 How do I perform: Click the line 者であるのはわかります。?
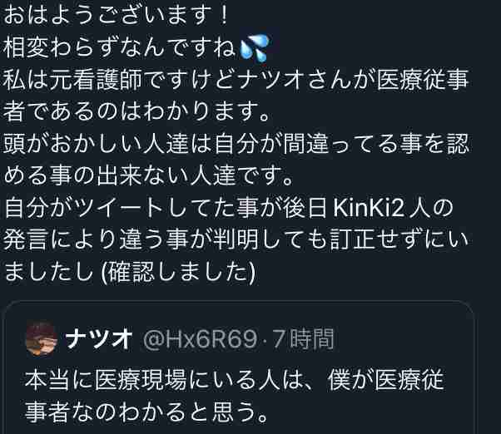tap(136, 111)
